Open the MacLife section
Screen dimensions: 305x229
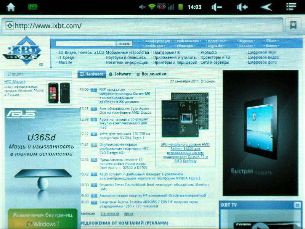[65, 63]
